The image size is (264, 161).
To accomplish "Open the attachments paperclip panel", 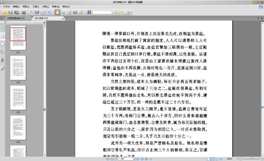I will (x=3, y=60).
